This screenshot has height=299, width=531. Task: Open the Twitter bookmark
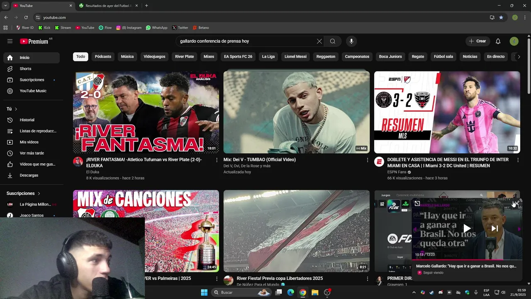coord(180,28)
